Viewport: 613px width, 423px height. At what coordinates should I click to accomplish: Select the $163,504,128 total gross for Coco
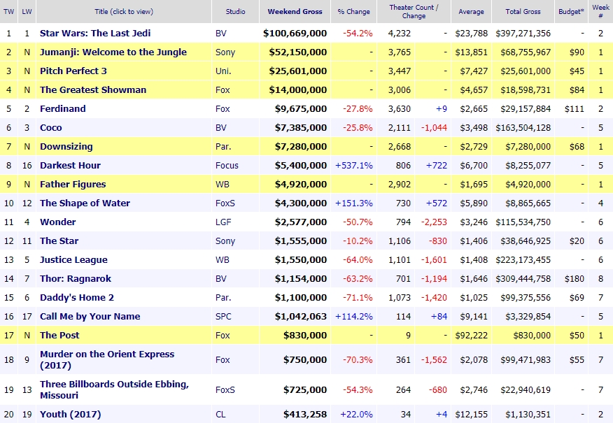[x=523, y=128]
